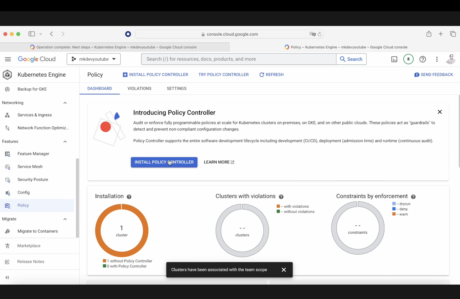Click the Migrate to Containers icon
The height and width of the screenshot is (299, 460).
click(x=7, y=231)
